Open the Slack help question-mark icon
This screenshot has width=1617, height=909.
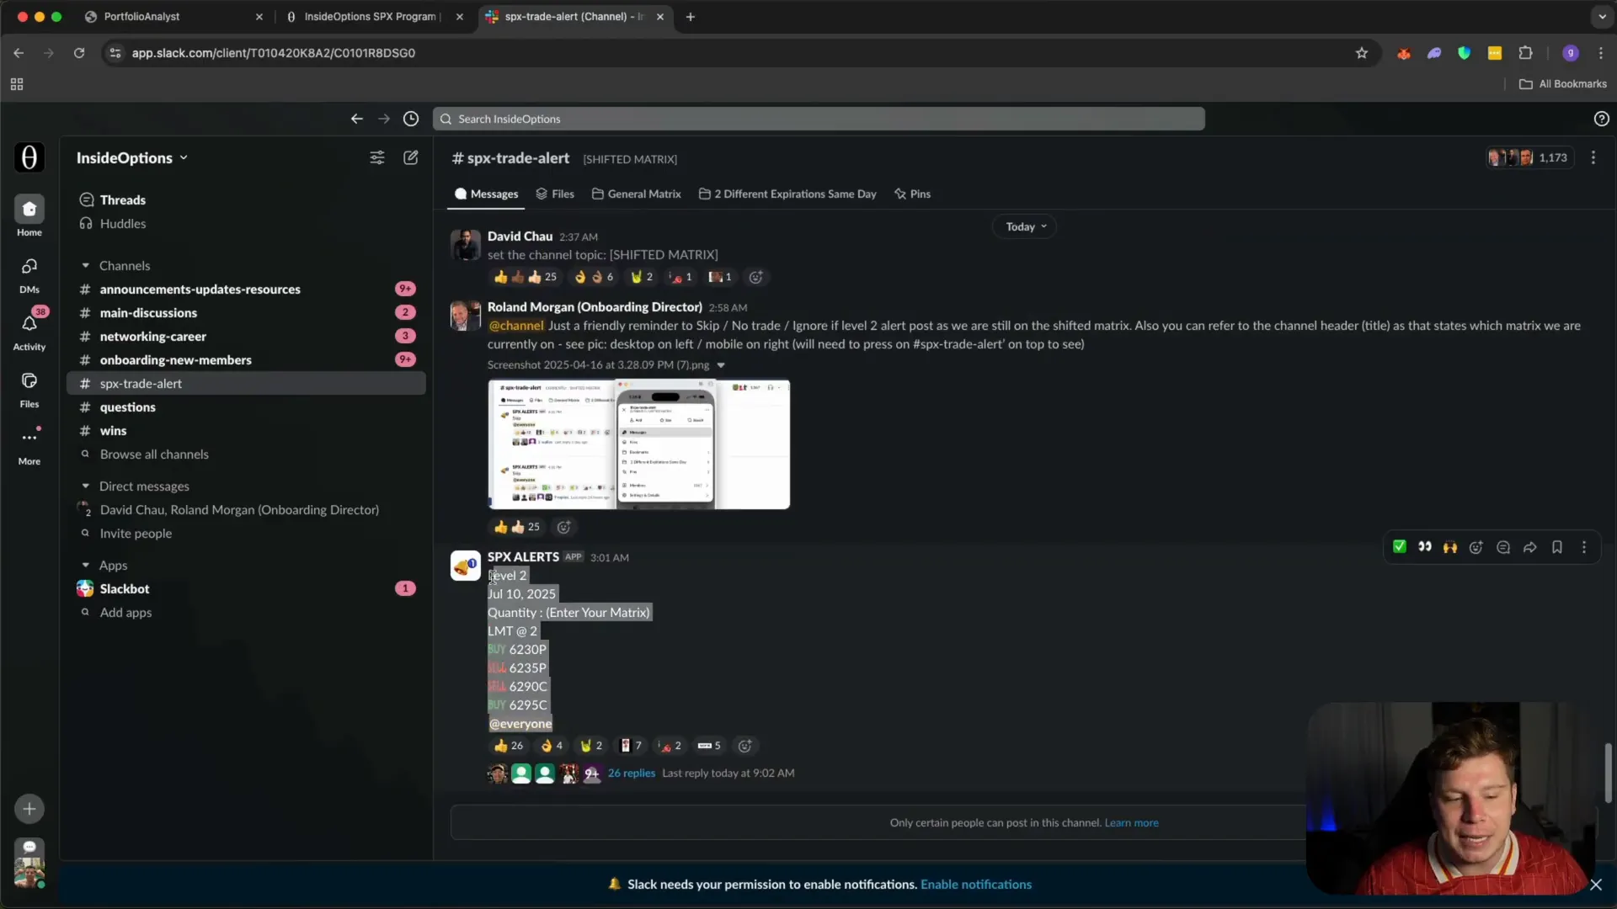1601,119
